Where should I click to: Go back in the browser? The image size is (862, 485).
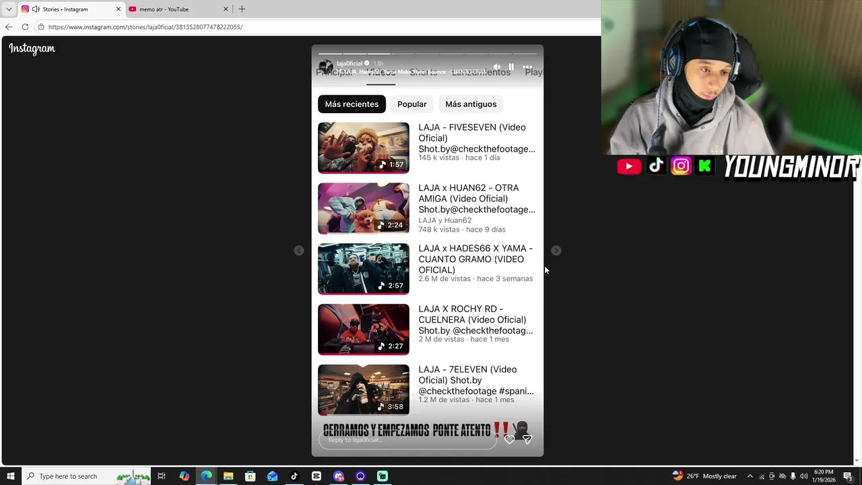pyautogui.click(x=9, y=27)
